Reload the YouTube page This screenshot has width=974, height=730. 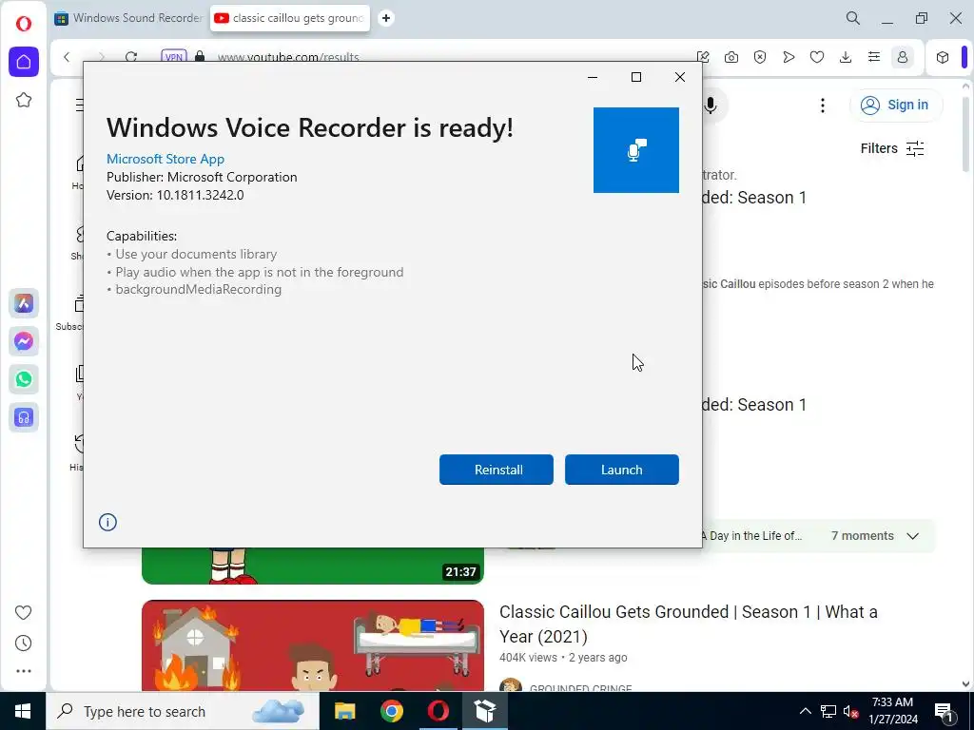(x=131, y=57)
